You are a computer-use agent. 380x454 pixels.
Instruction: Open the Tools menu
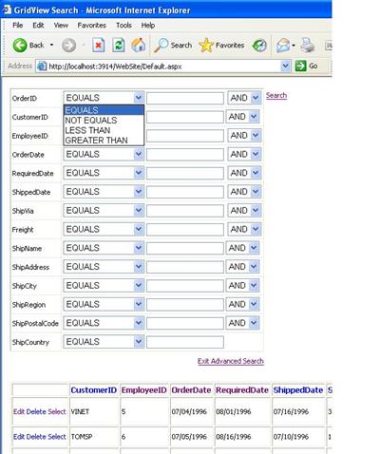(123, 26)
